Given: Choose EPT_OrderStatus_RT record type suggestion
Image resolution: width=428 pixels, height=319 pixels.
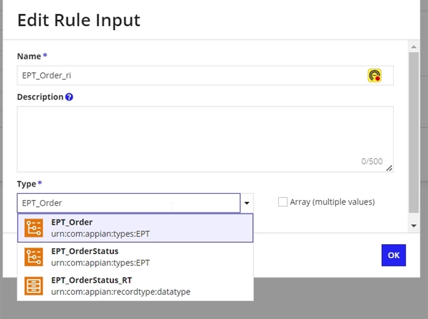Looking at the screenshot, I should (135, 286).
